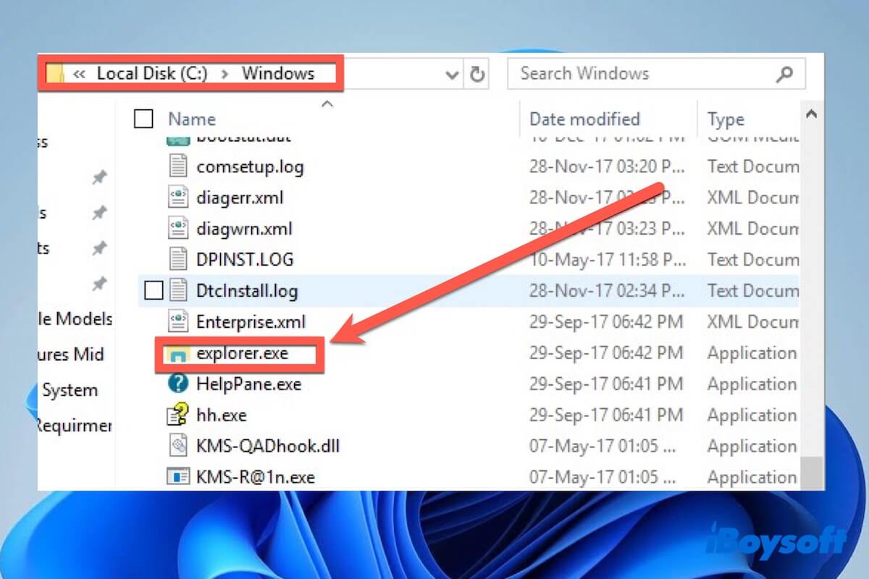
Task: Toggle the select-all checkbox in the header
Action: (143, 119)
